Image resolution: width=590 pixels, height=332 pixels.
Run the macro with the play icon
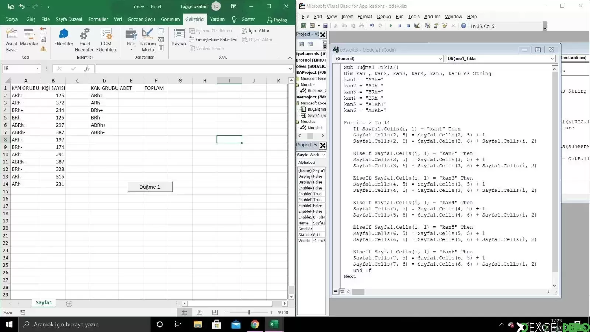click(391, 26)
